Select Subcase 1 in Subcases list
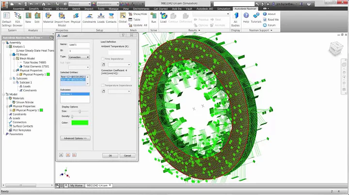 click(x=75, y=94)
